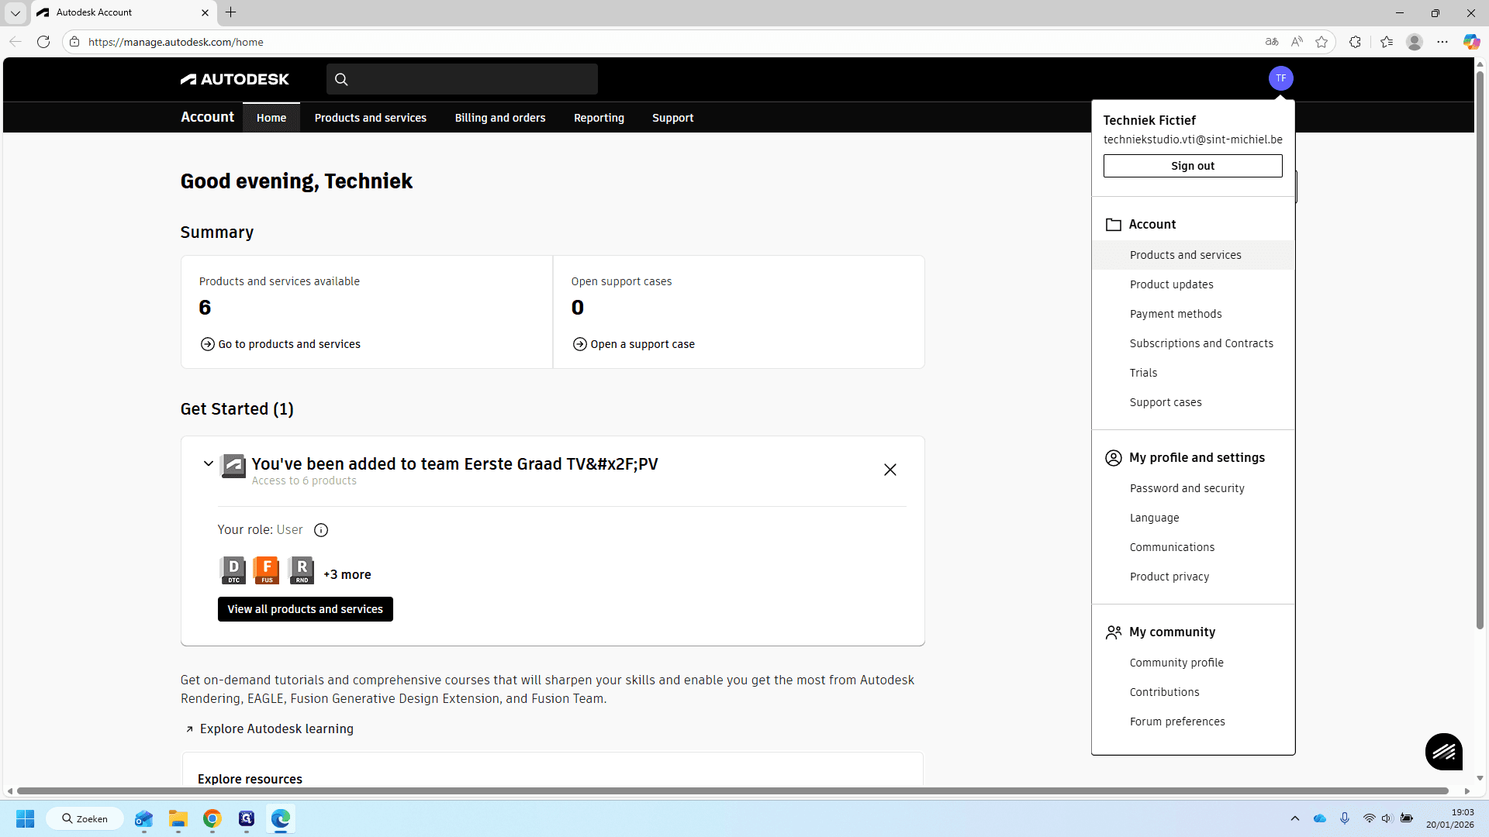Click the Fusion FUS product icon

click(267, 570)
